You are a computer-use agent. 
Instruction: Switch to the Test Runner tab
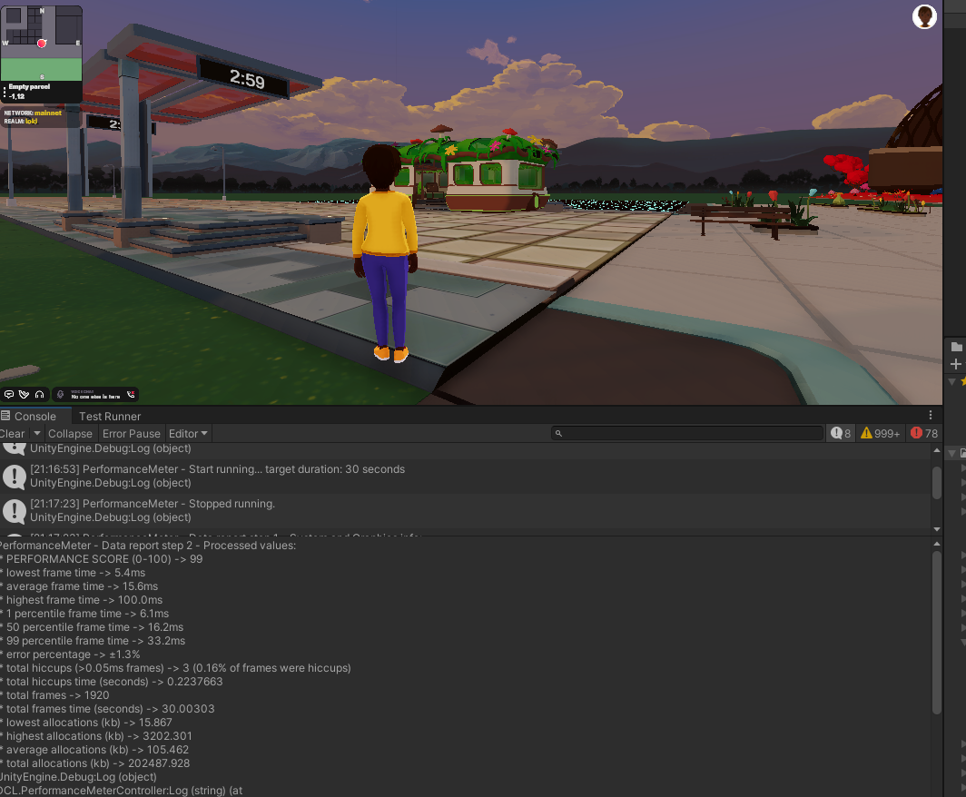pyautogui.click(x=109, y=417)
